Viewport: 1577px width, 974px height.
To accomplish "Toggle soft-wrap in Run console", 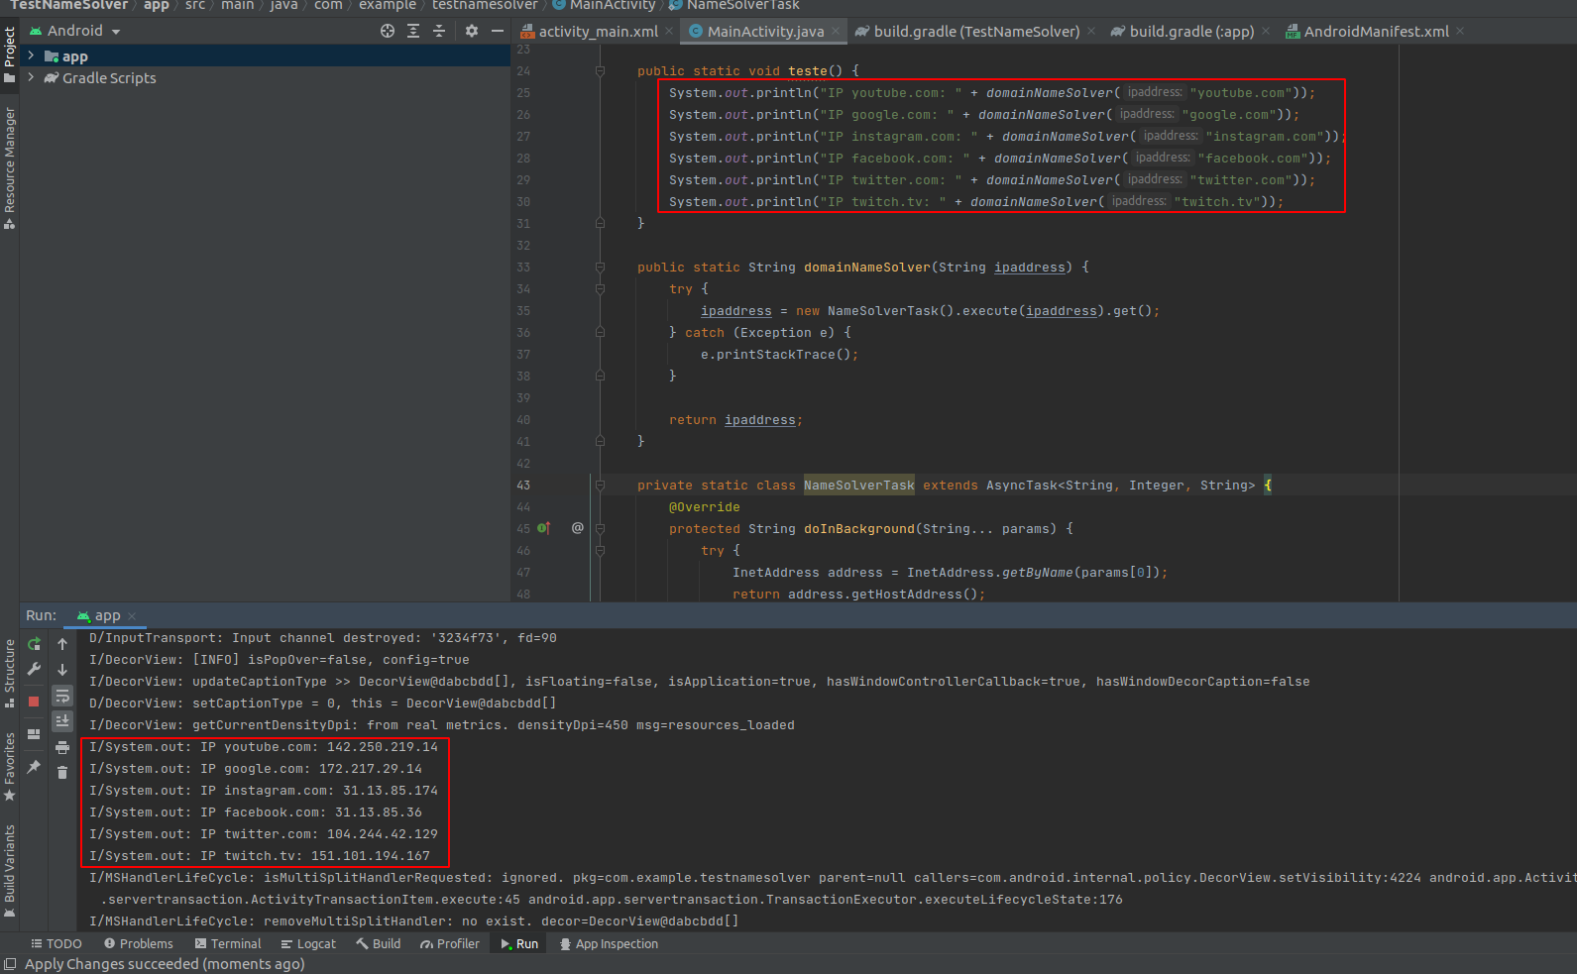I will coord(62,696).
